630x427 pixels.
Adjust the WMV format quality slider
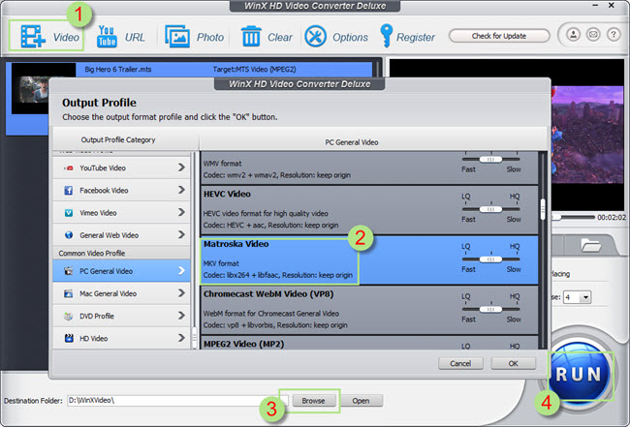pos(490,160)
